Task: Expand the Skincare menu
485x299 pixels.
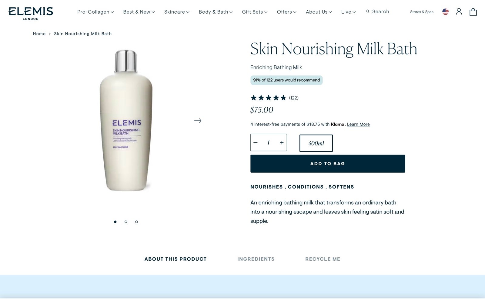Action: (x=177, y=12)
